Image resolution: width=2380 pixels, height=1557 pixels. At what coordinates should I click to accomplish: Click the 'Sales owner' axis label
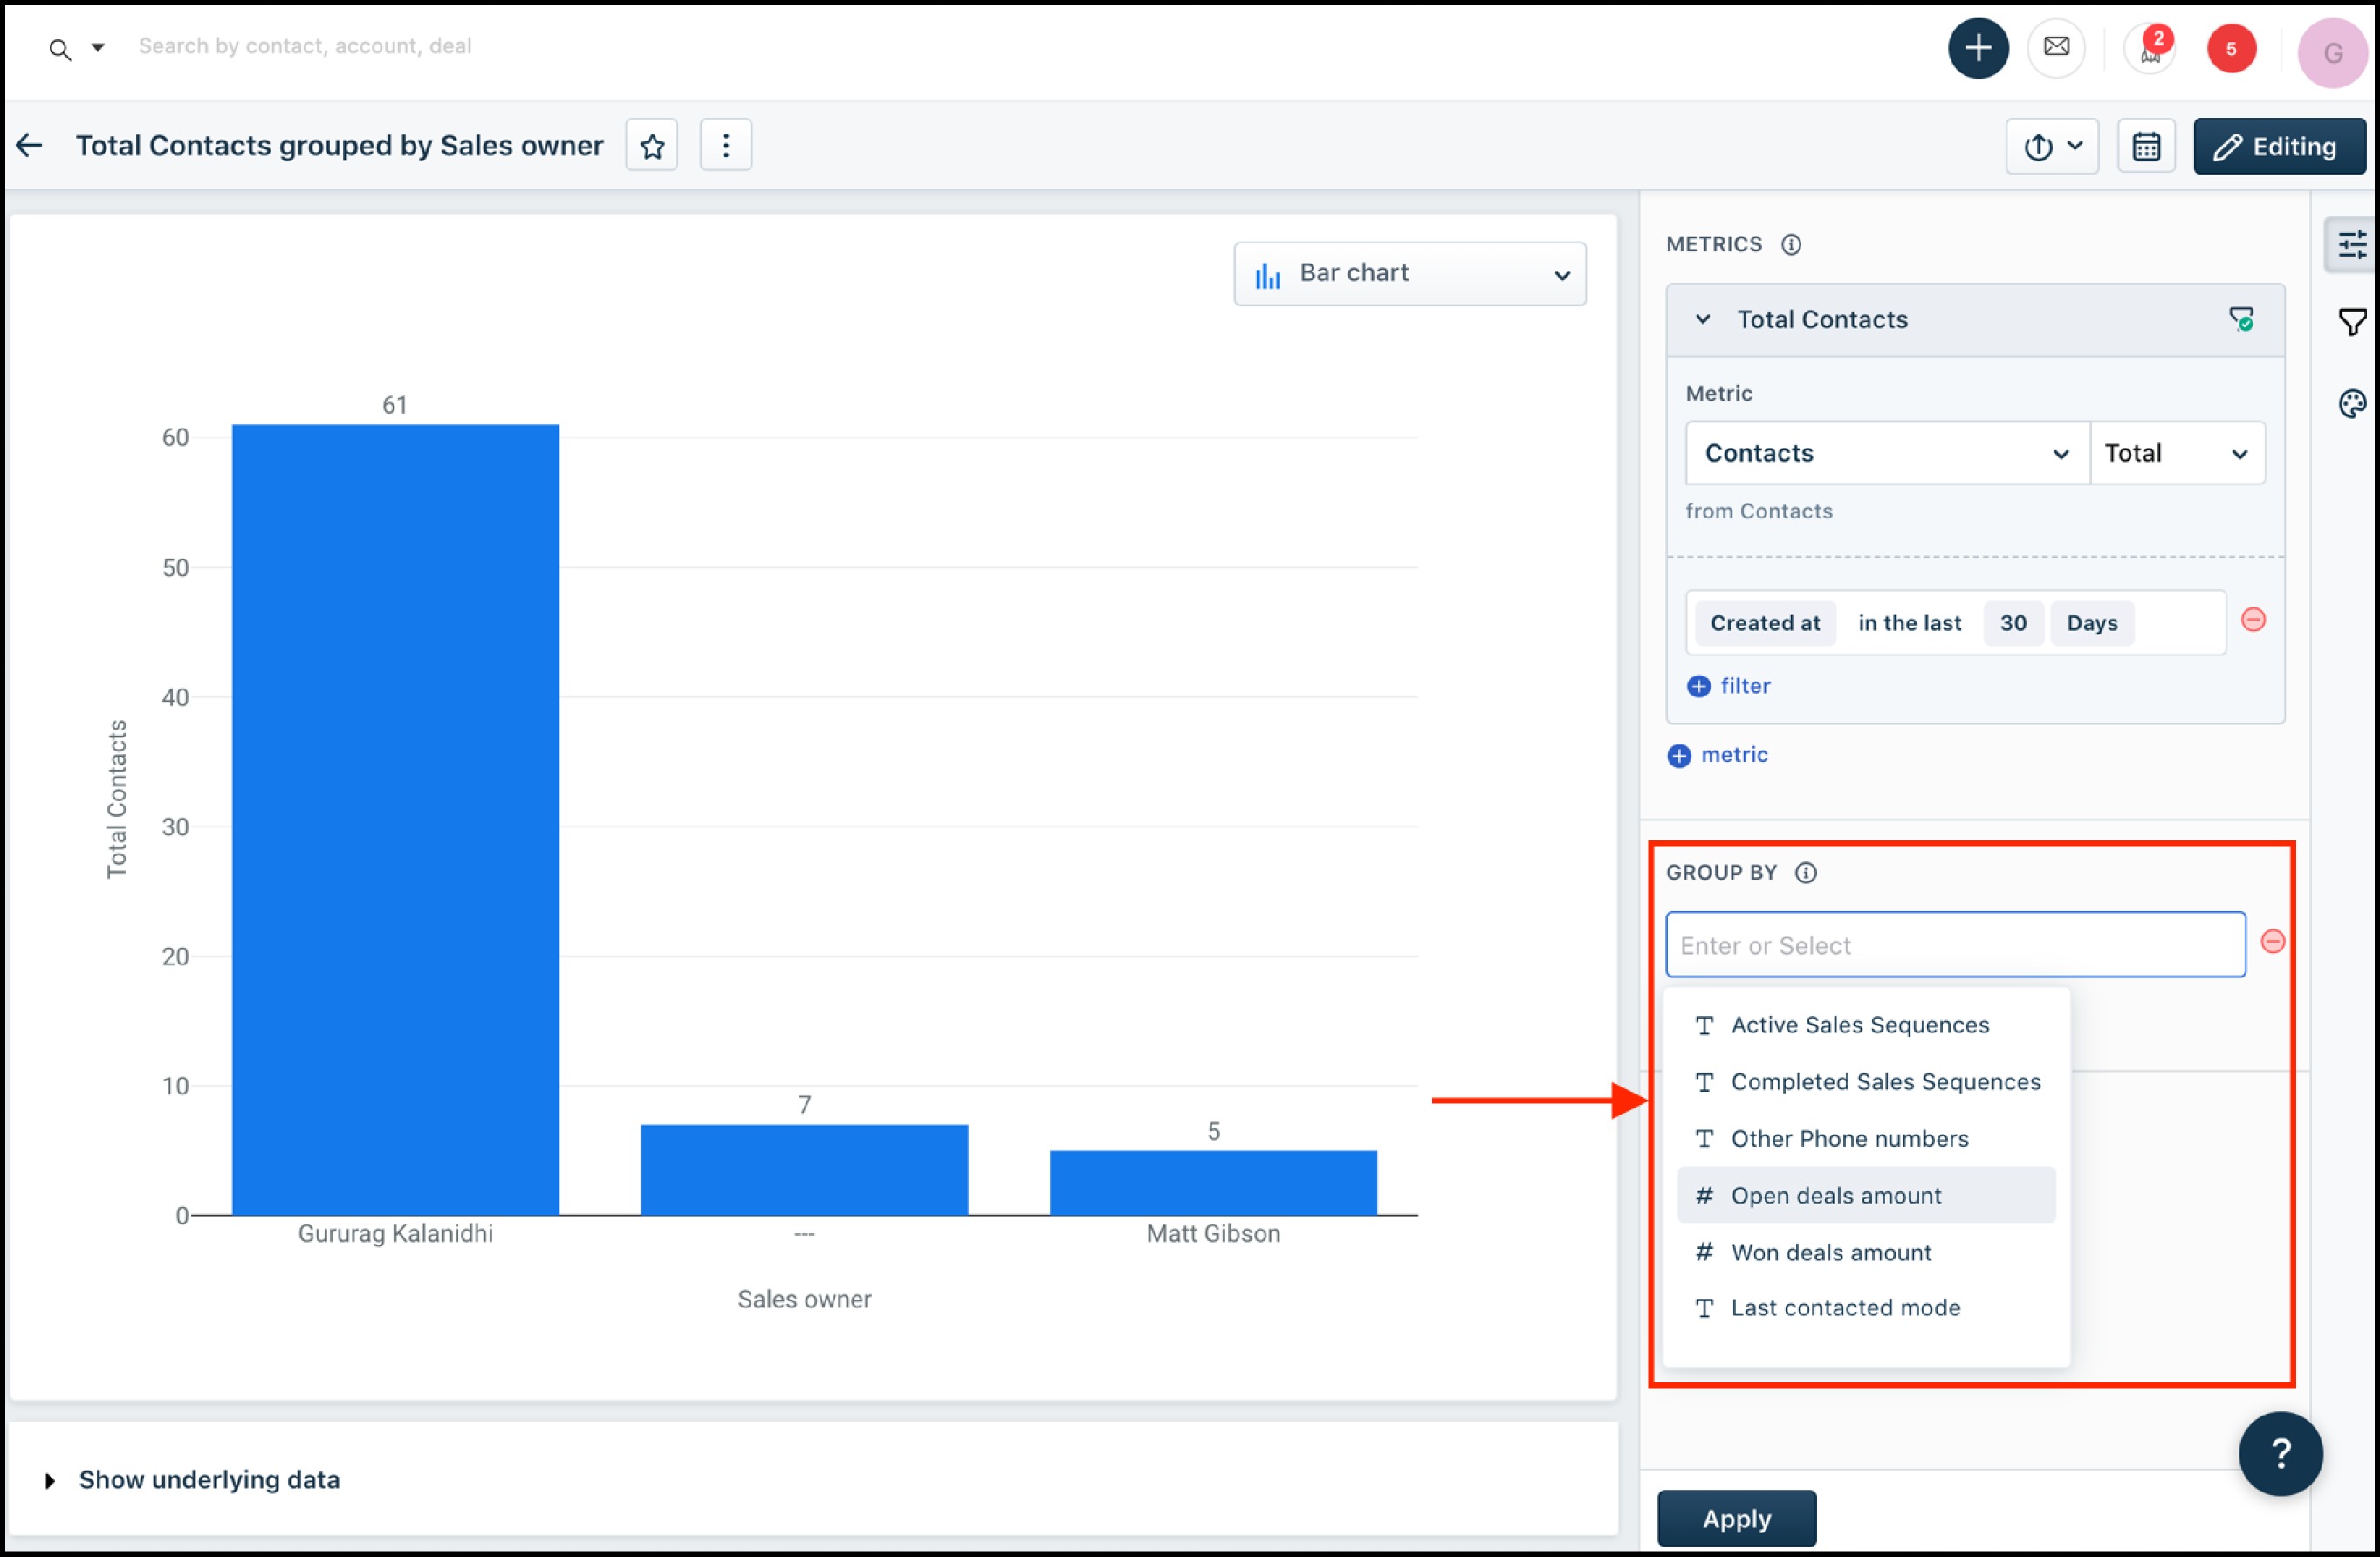[x=804, y=1299]
